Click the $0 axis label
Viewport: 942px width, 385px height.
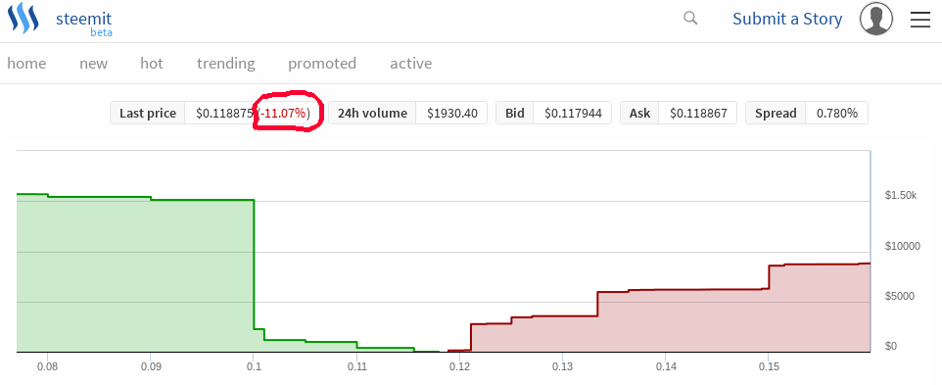tap(891, 346)
